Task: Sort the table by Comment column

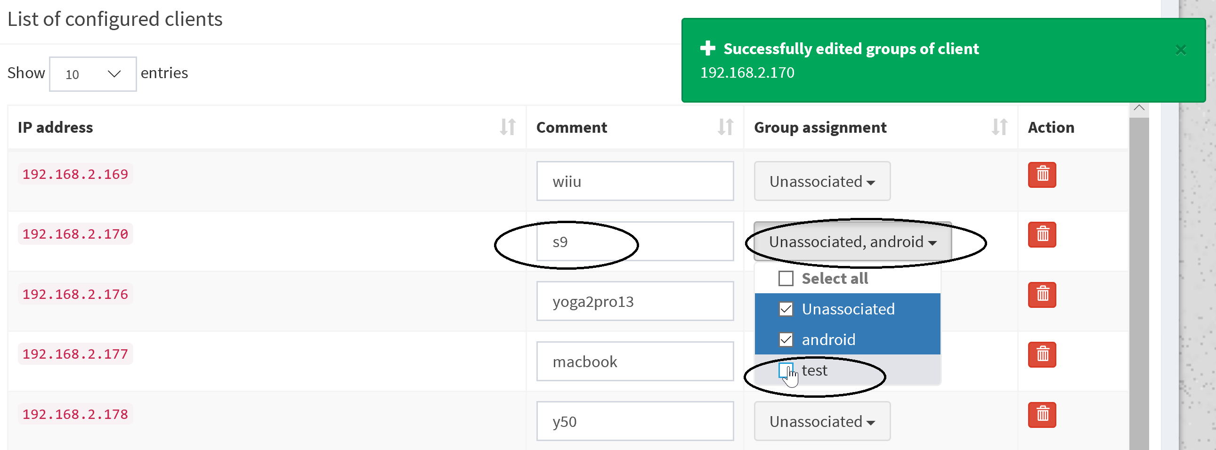Action: tap(726, 127)
